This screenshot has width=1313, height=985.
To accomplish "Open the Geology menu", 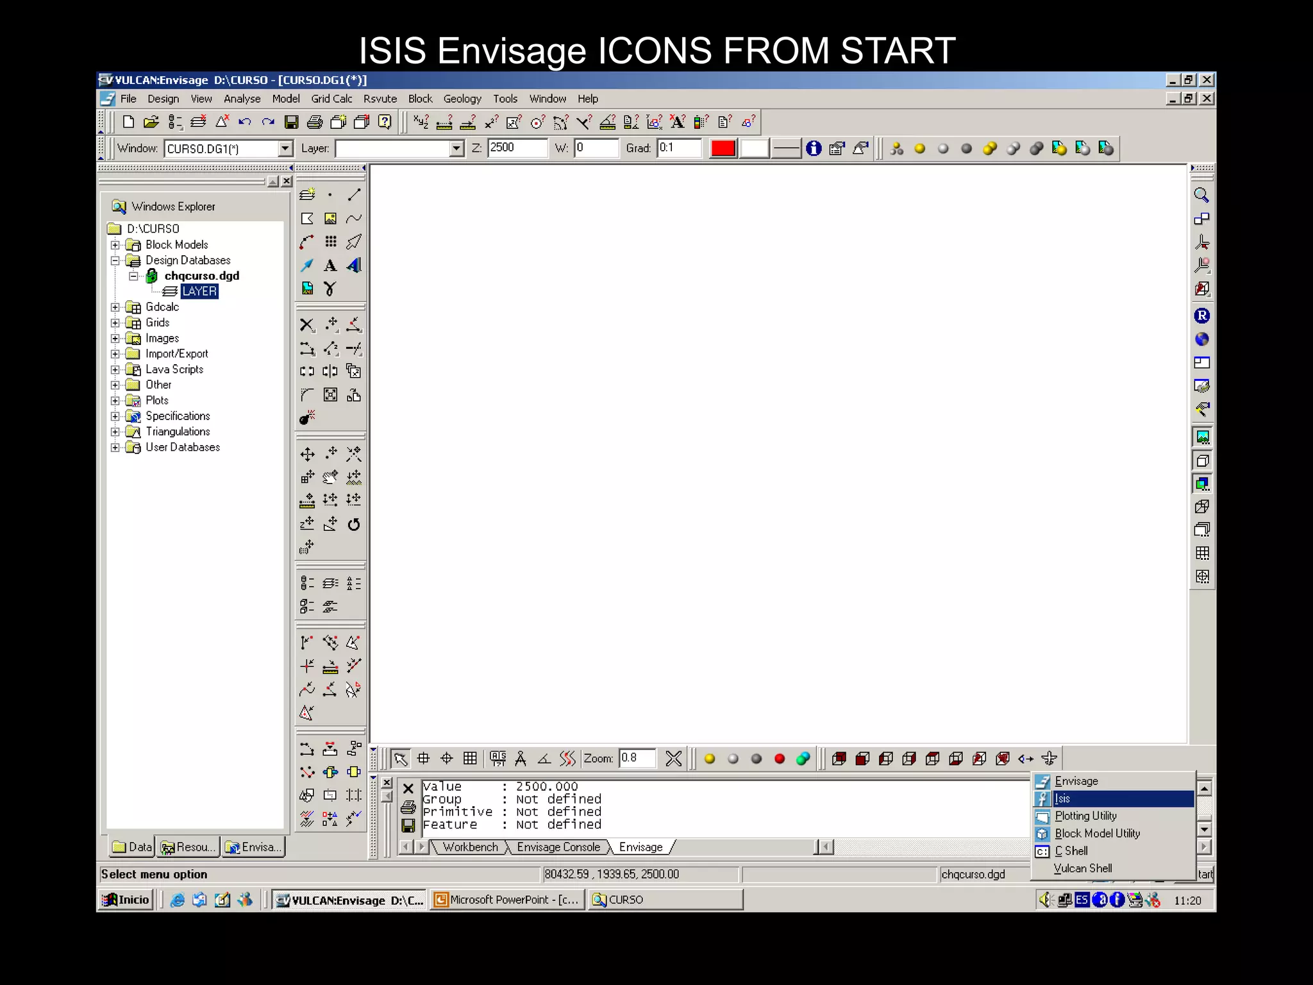I will click(x=462, y=99).
